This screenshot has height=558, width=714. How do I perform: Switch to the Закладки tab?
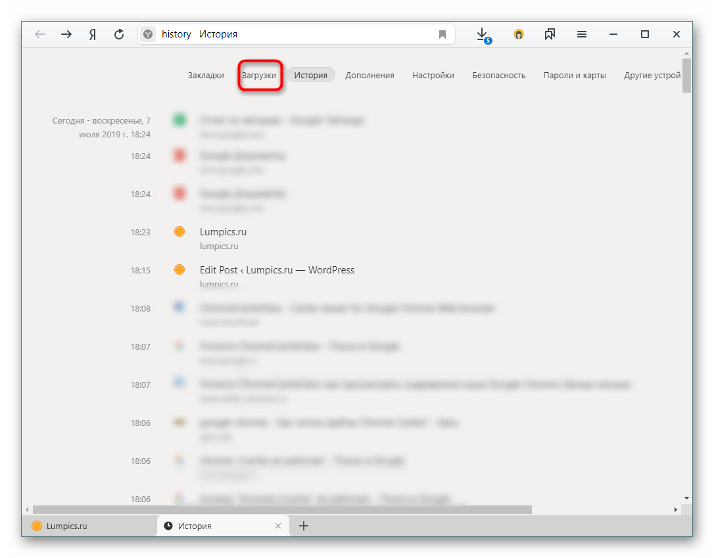pos(206,76)
